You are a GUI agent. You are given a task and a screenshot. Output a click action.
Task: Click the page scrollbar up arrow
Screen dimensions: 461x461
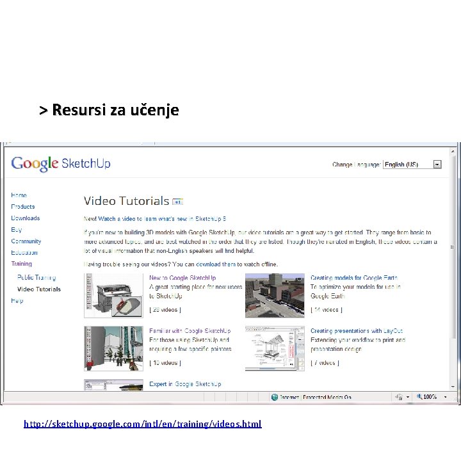click(x=453, y=151)
